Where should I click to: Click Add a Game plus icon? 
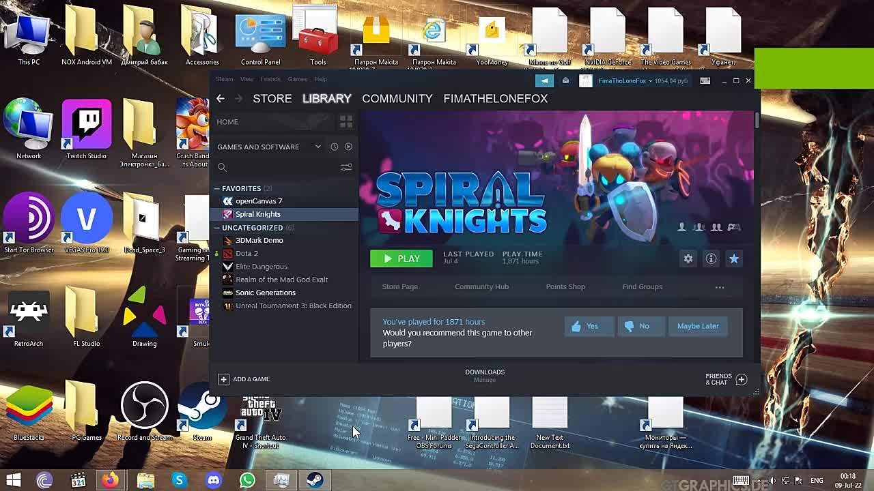[x=223, y=379]
